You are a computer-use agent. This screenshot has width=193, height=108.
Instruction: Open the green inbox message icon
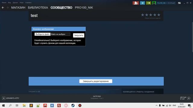click(x=148, y=3)
